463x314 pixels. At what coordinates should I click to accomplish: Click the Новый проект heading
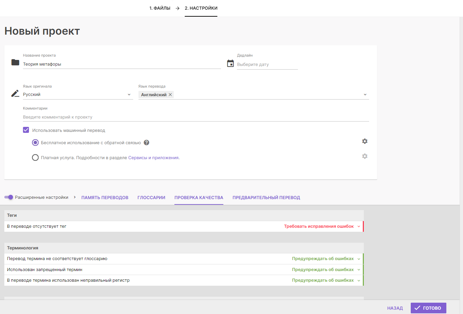click(x=42, y=31)
